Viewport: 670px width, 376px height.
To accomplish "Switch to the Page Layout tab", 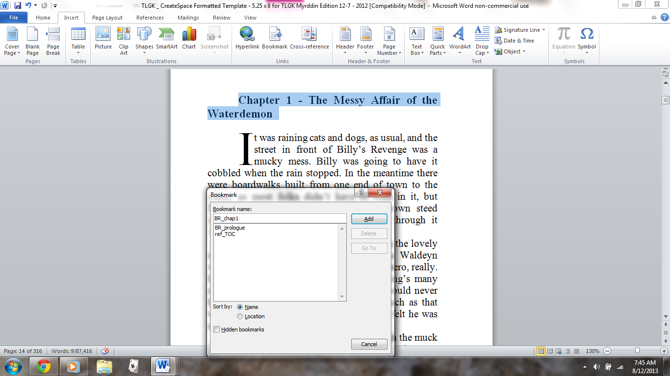I will 107,18.
